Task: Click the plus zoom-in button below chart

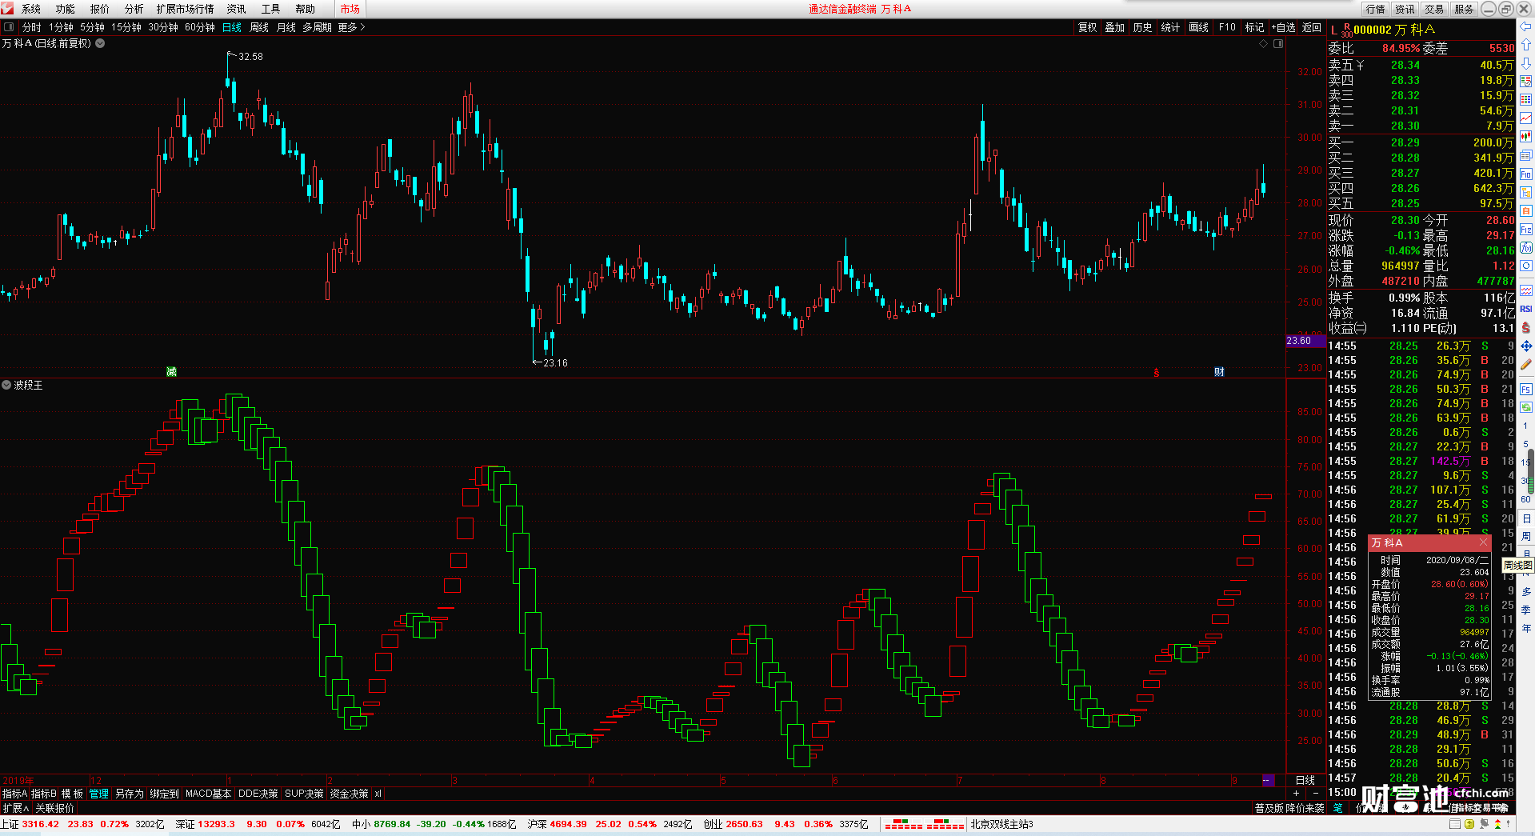Action: click(x=1297, y=793)
